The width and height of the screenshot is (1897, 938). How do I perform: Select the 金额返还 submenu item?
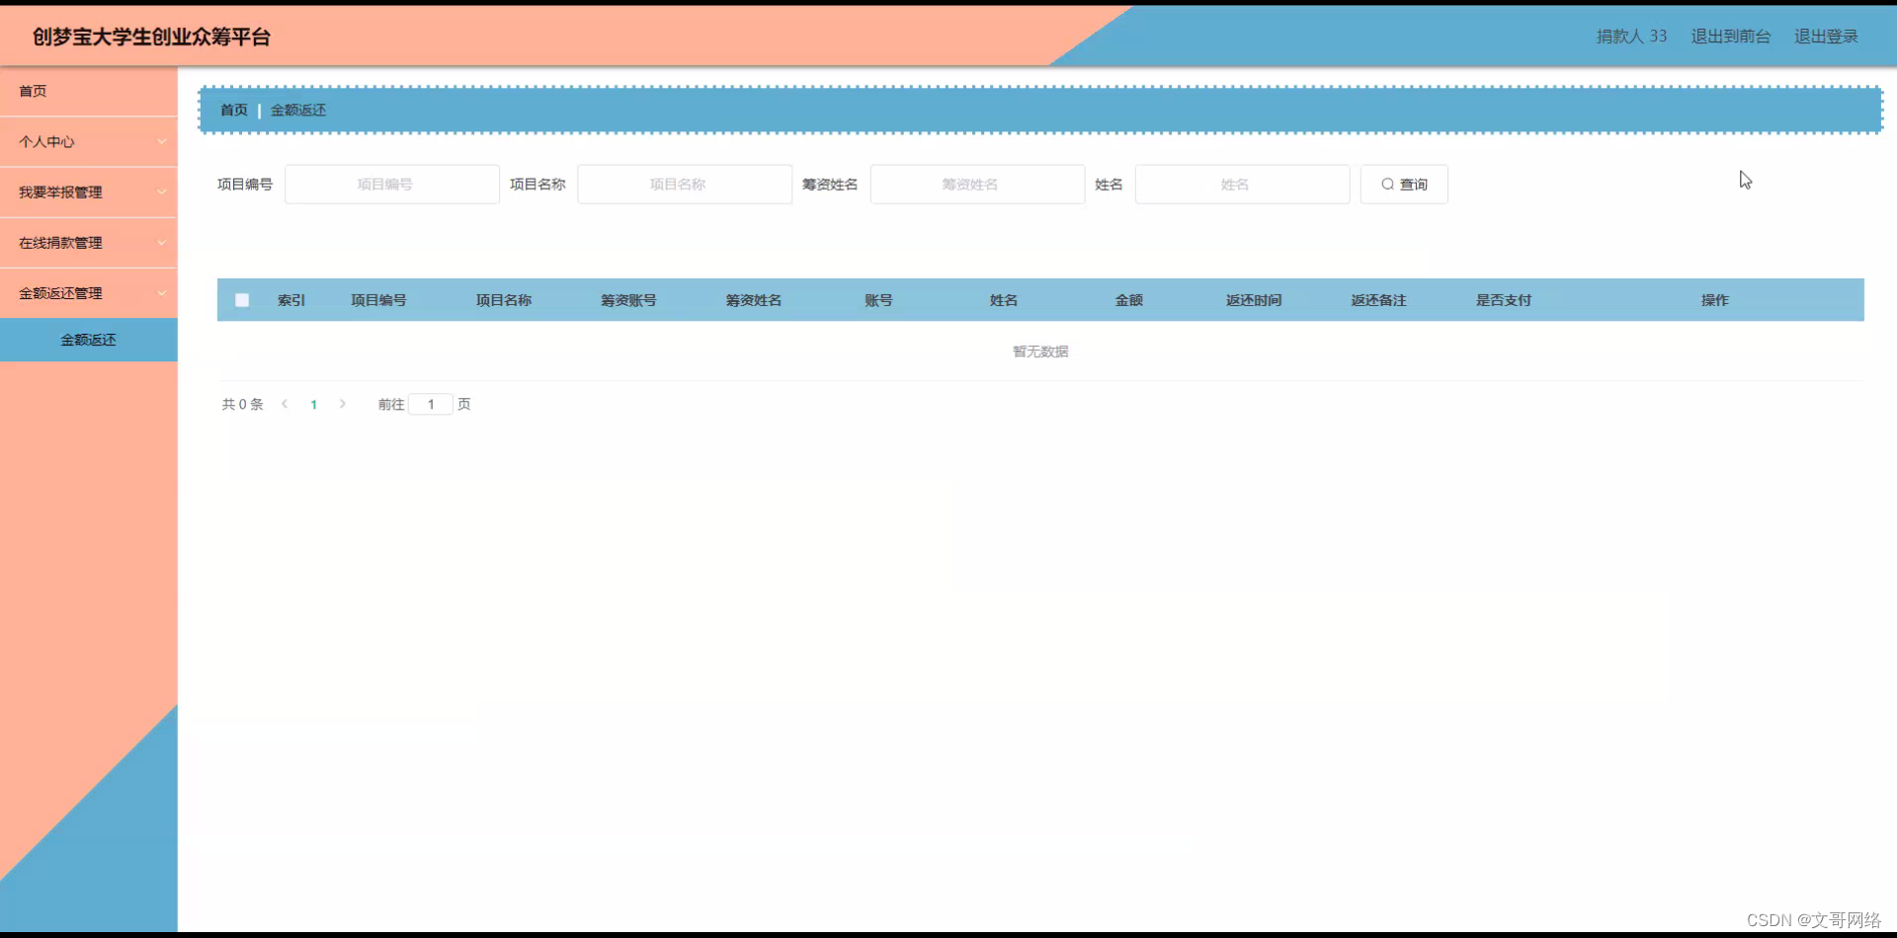tap(88, 340)
